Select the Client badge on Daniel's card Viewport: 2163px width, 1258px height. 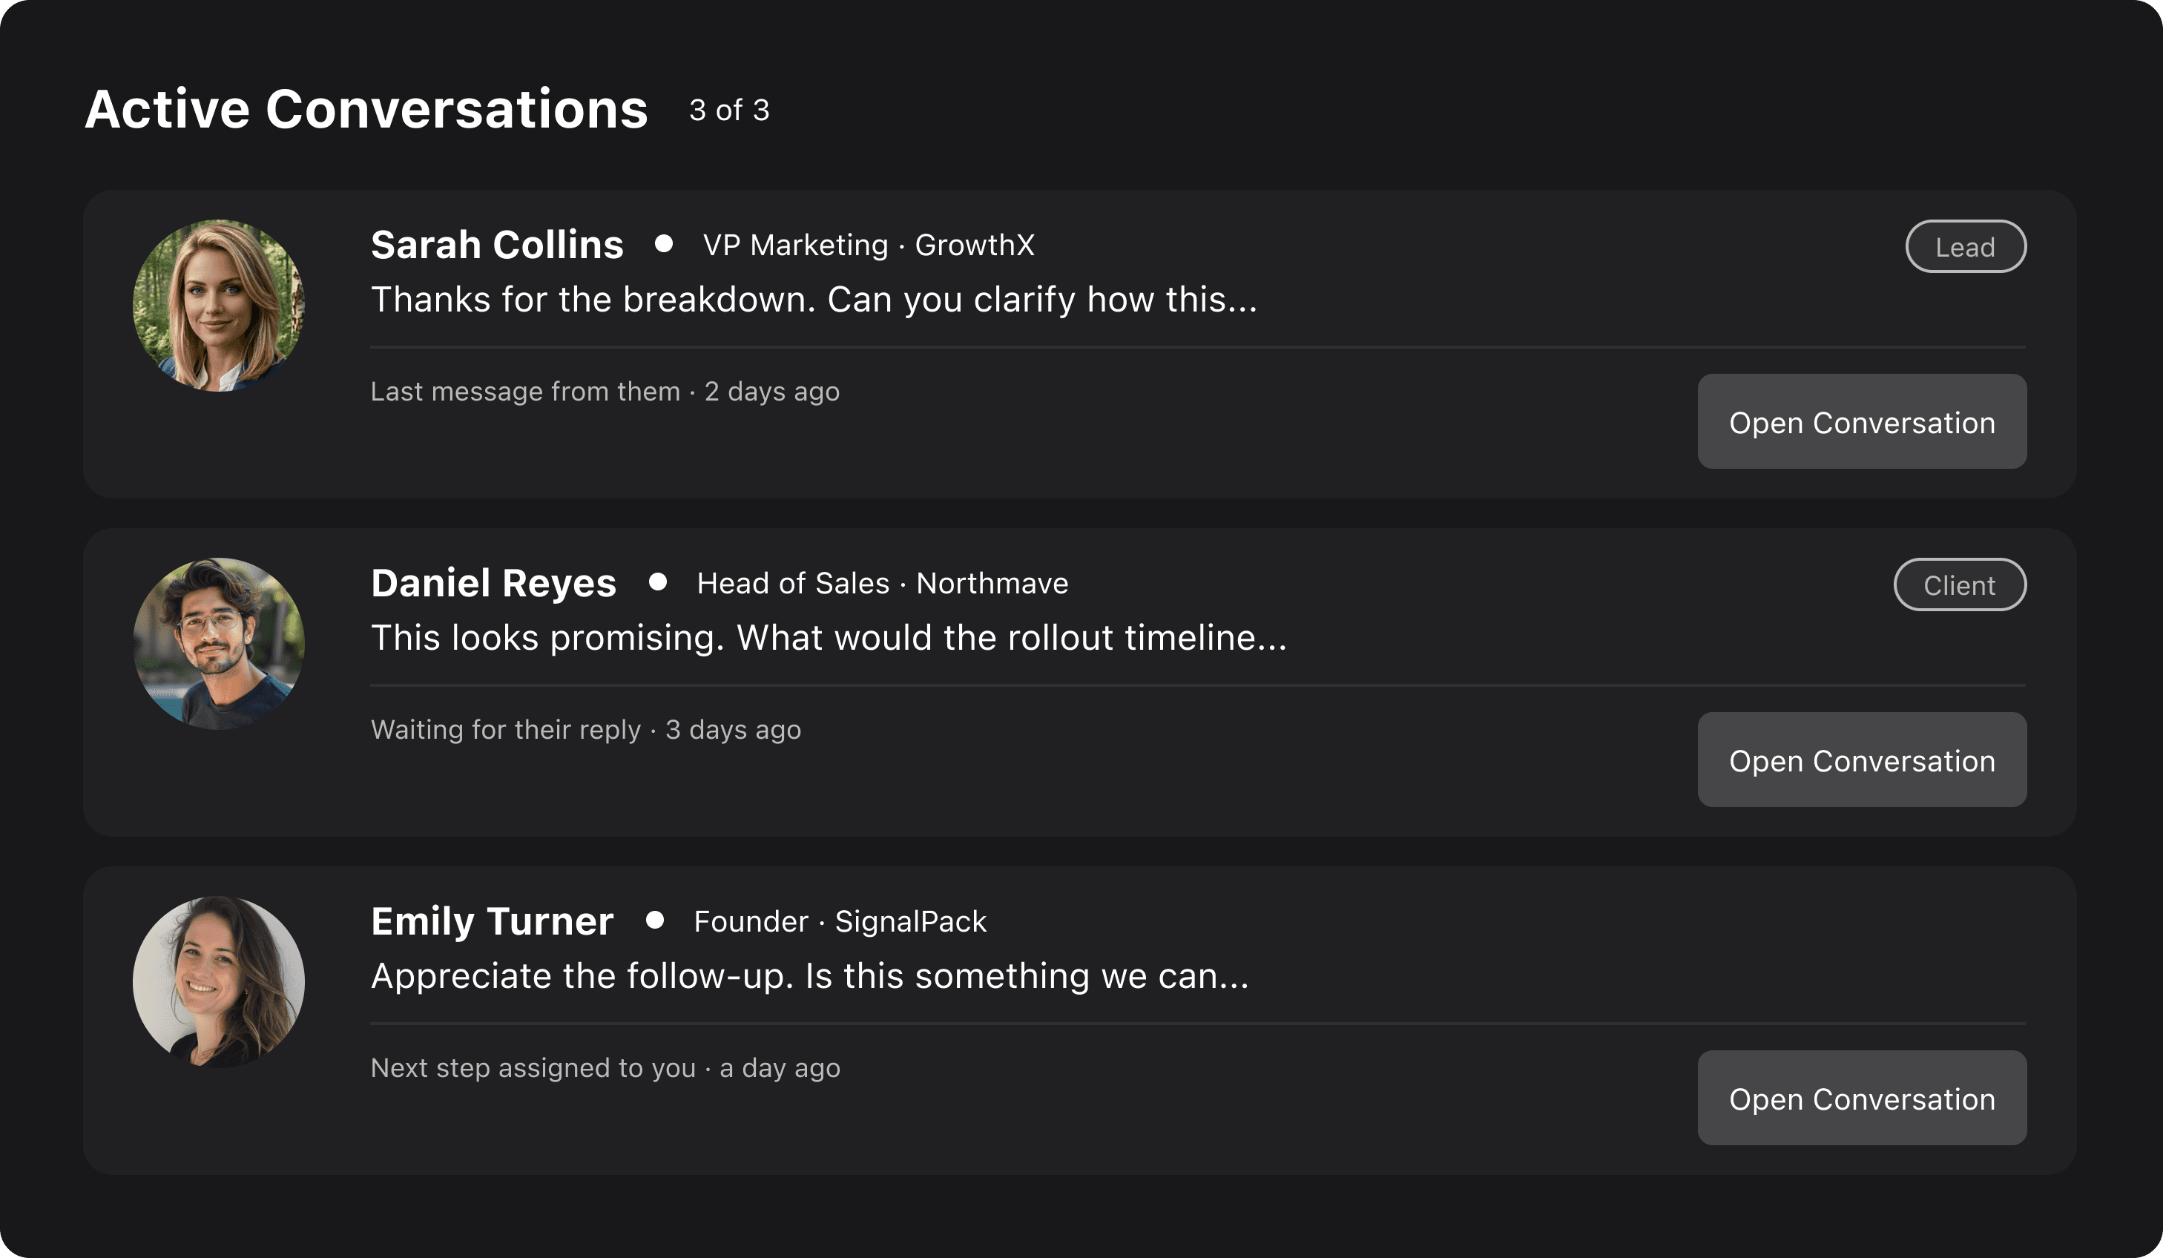[x=1960, y=584]
